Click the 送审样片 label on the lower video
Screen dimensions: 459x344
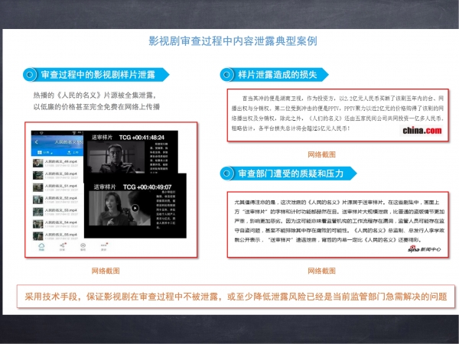(105, 187)
